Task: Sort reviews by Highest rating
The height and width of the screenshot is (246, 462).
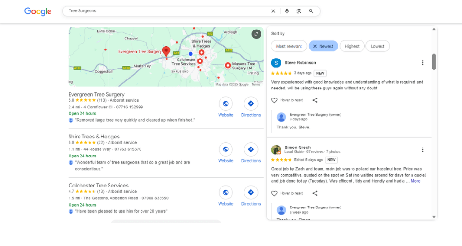Action: pos(352,46)
